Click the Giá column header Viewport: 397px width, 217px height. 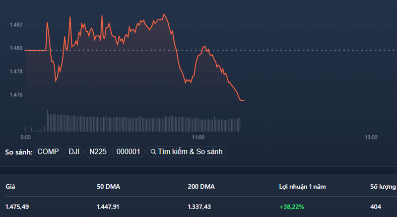pos(10,187)
